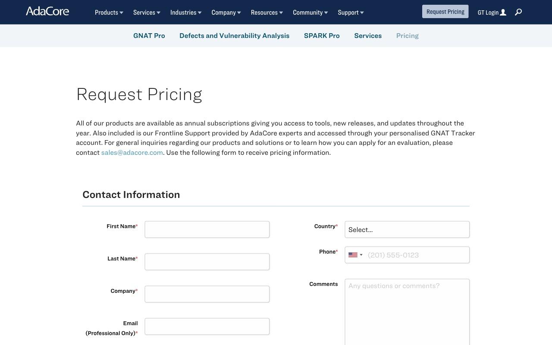Focus the professional Email field
The image size is (552, 345).
tap(207, 326)
